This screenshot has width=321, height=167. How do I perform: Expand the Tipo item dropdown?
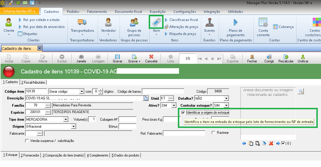(x=66, y=119)
